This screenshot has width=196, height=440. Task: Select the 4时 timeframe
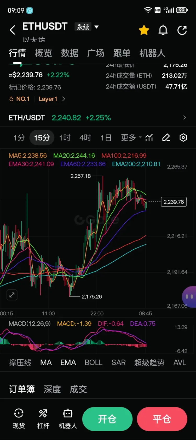85,137
